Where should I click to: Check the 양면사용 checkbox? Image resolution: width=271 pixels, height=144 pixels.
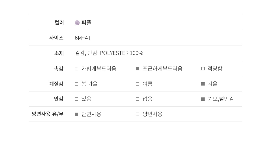click(x=138, y=114)
